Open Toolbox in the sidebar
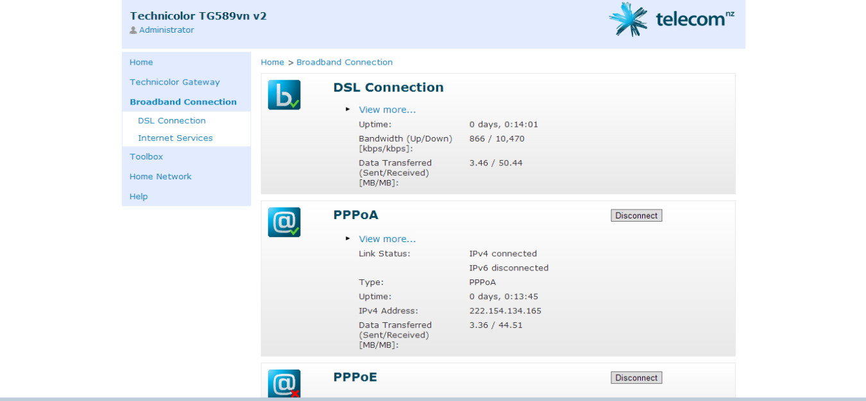The image size is (866, 401). (x=146, y=156)
